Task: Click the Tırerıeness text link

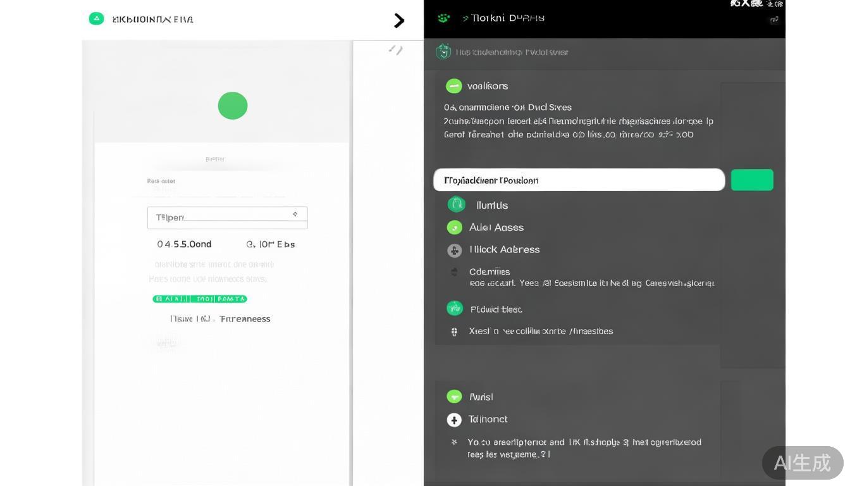Action: (x=245, y=319)
